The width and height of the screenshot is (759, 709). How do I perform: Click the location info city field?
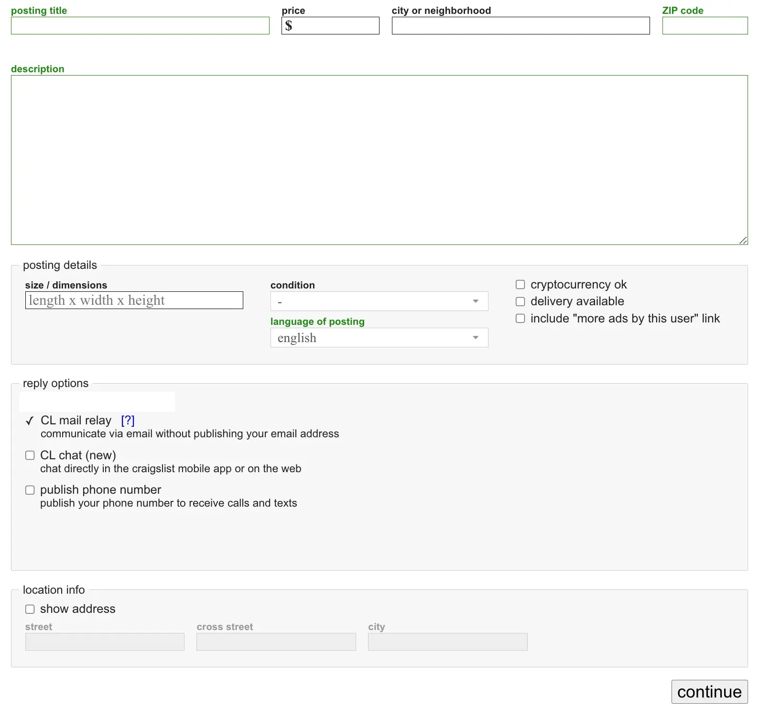(x=448, y=642)
